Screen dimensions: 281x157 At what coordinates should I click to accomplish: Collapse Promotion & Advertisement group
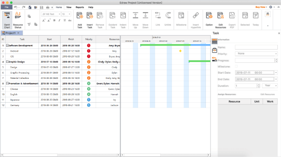point(7,83)
